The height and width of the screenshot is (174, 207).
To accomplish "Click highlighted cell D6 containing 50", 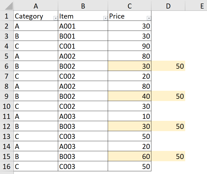I will [168, 66].
